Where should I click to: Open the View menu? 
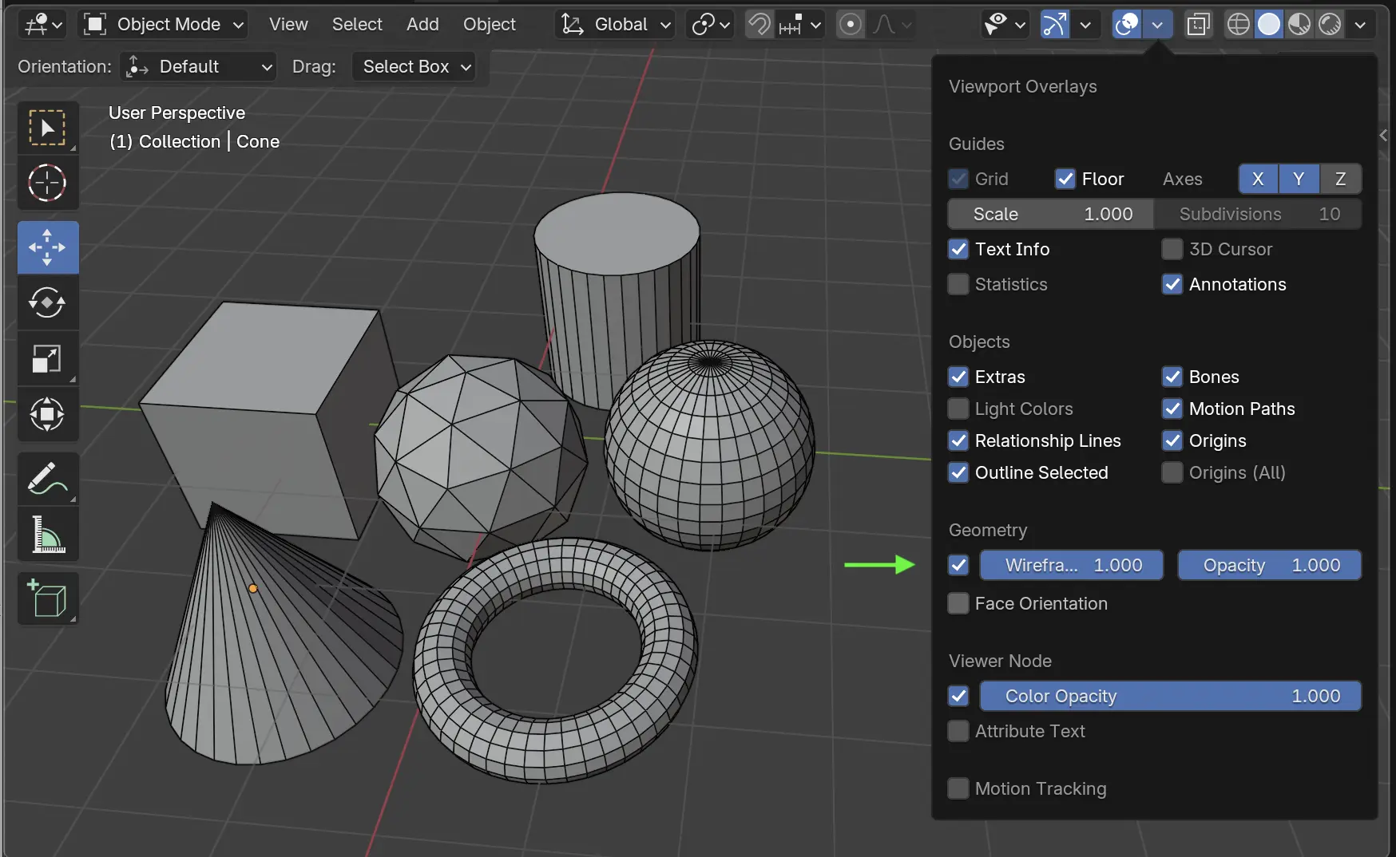(288, 25)
